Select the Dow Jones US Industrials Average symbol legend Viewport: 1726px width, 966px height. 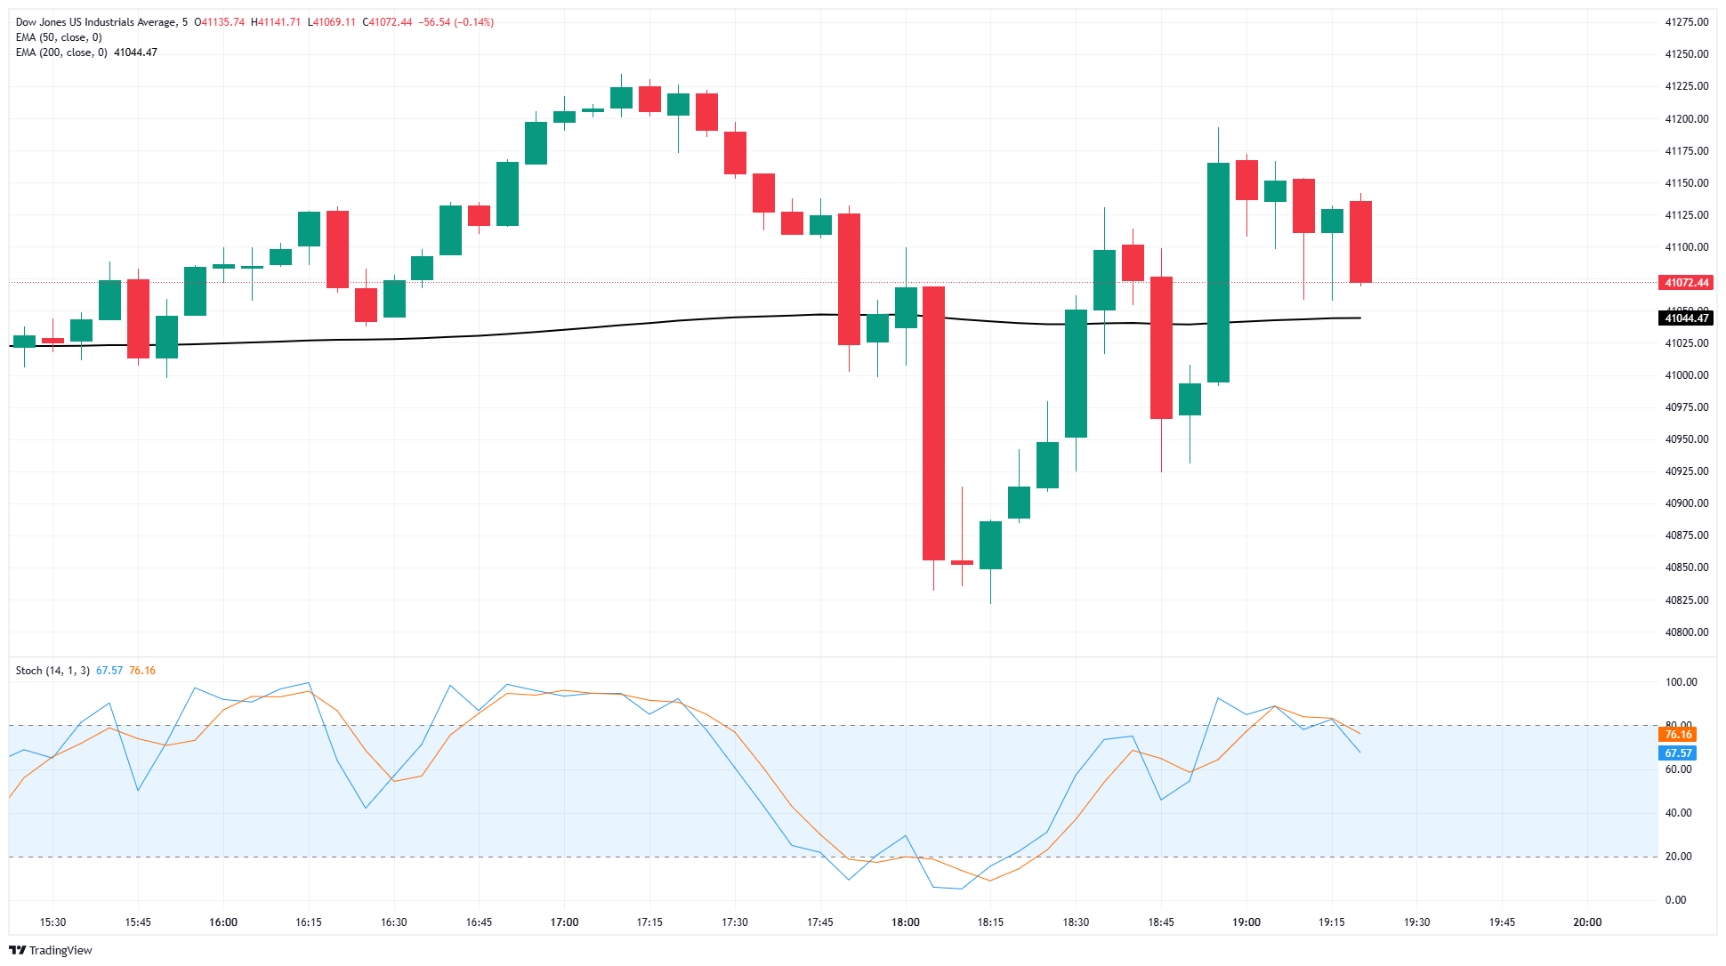[89, 21]
